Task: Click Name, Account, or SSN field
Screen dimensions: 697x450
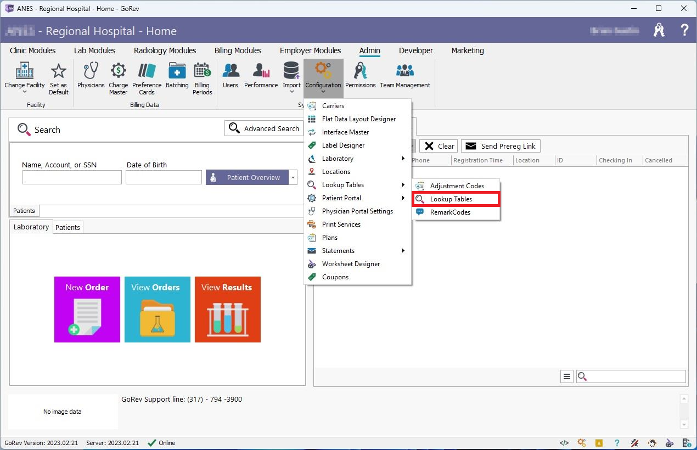Action: [72, 177]
